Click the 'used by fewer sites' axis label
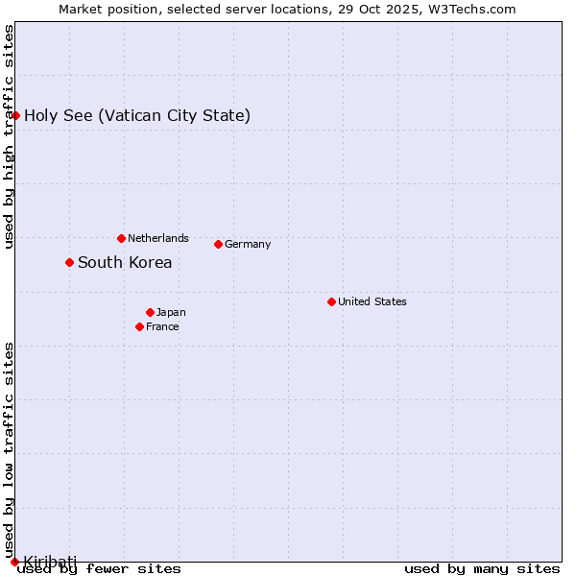 point(99,568)
